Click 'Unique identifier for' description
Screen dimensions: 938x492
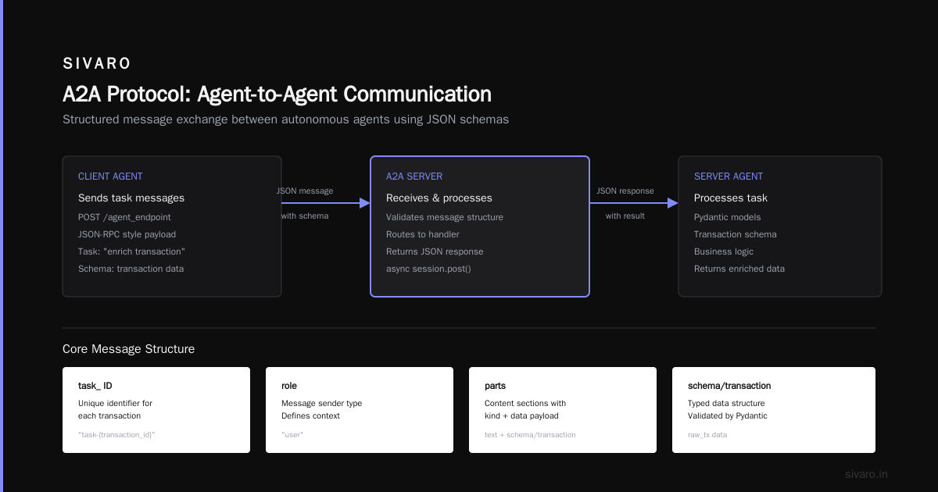(116, 403)
